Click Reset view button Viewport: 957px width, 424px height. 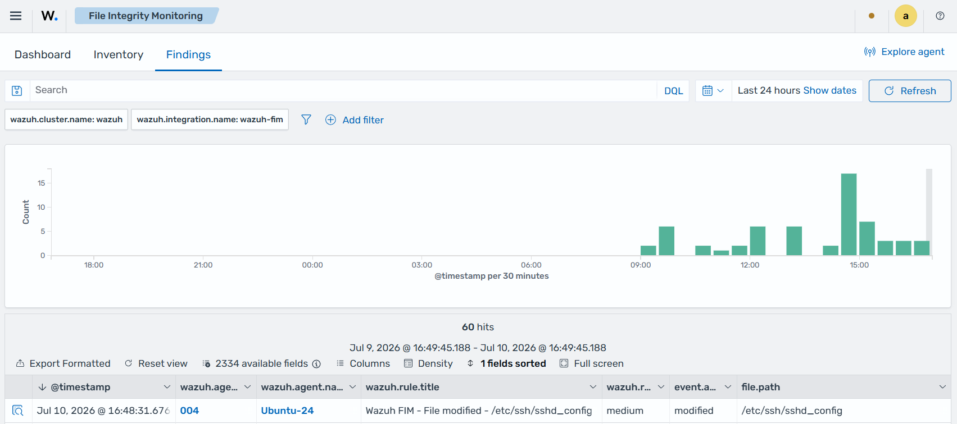pos(156,363)
